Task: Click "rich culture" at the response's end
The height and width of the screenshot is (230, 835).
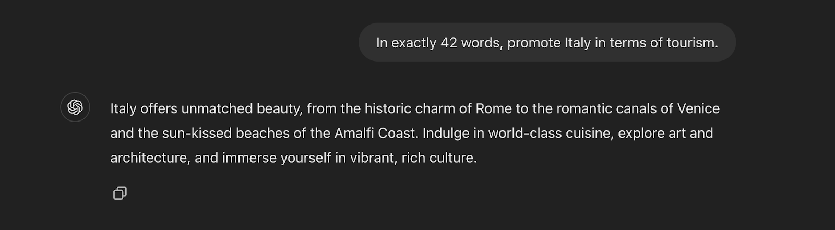Action: click(x=439, y=158)
